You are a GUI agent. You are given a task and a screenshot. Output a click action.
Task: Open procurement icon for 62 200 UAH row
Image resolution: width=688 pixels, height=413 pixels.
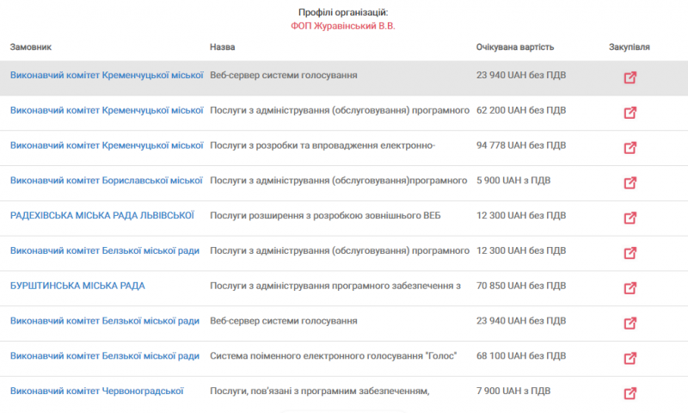tap(630, 113)
